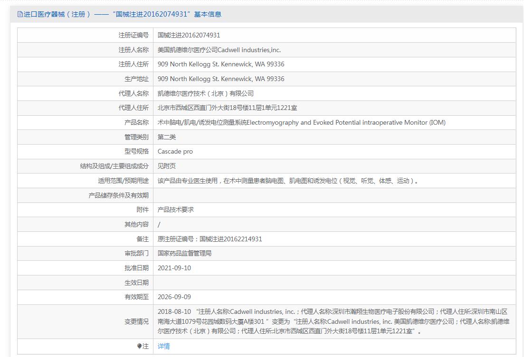Click remark 原注册证编号：国械注进20162214931

(210, 239)
